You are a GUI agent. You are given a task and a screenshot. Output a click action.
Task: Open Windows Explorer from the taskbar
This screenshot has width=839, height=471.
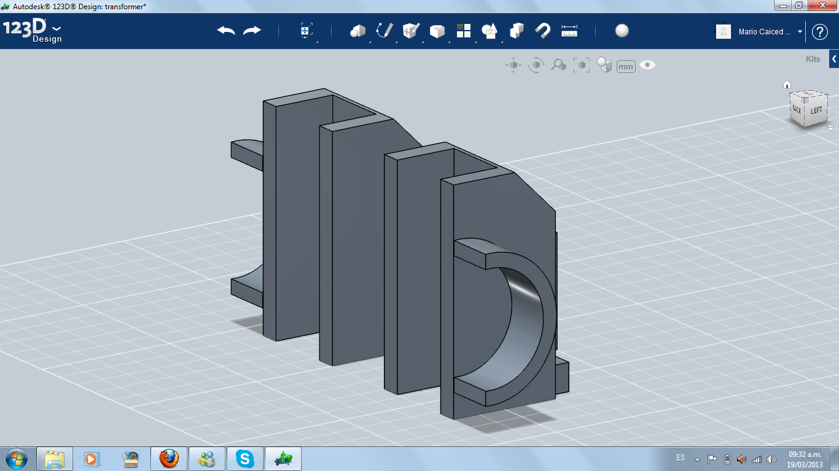tap(55, 459)
